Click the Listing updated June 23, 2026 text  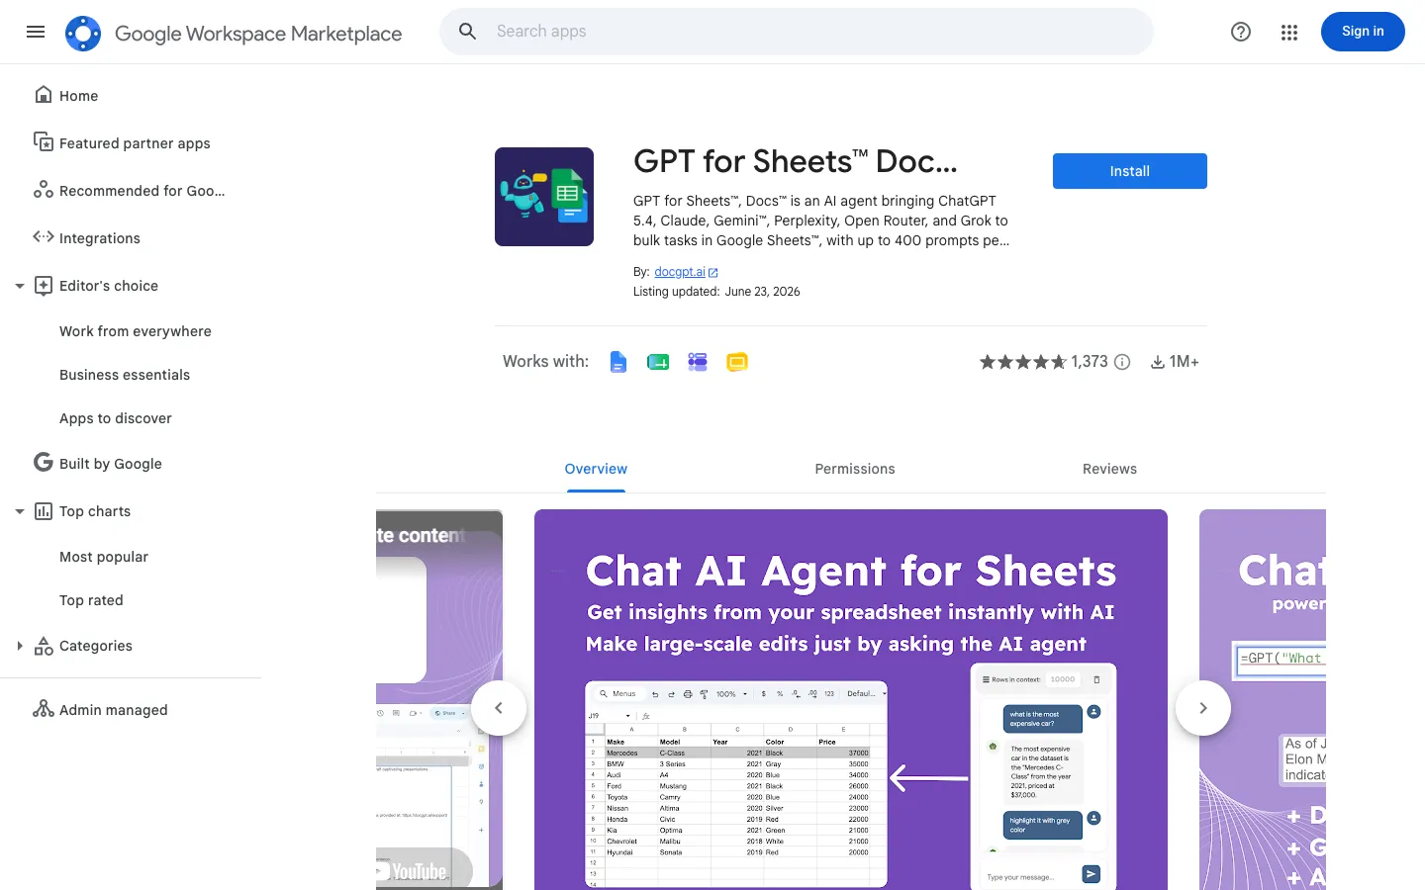[x=716, y=292]
